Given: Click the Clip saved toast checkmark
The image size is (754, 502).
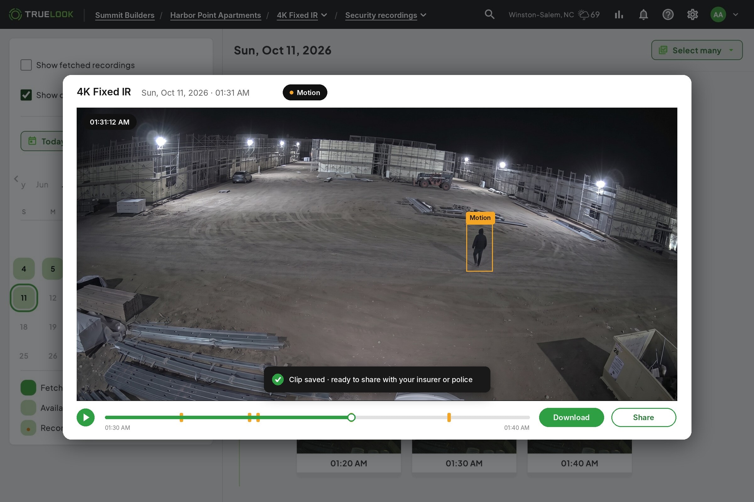Looking at the screenshot, I should pyautogui.click(x=278, y=379).
